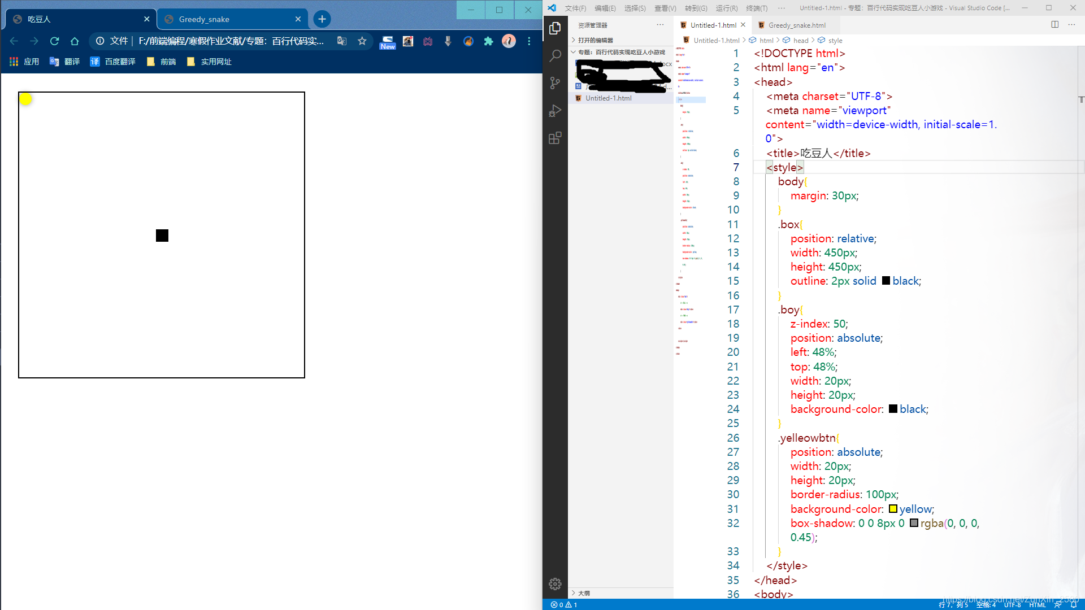
Task: Click the UTF-8 encoding in status bar
Action: (x=1012, y=605)
